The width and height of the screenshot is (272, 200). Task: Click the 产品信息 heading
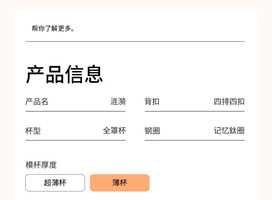(x=65, y=75)
